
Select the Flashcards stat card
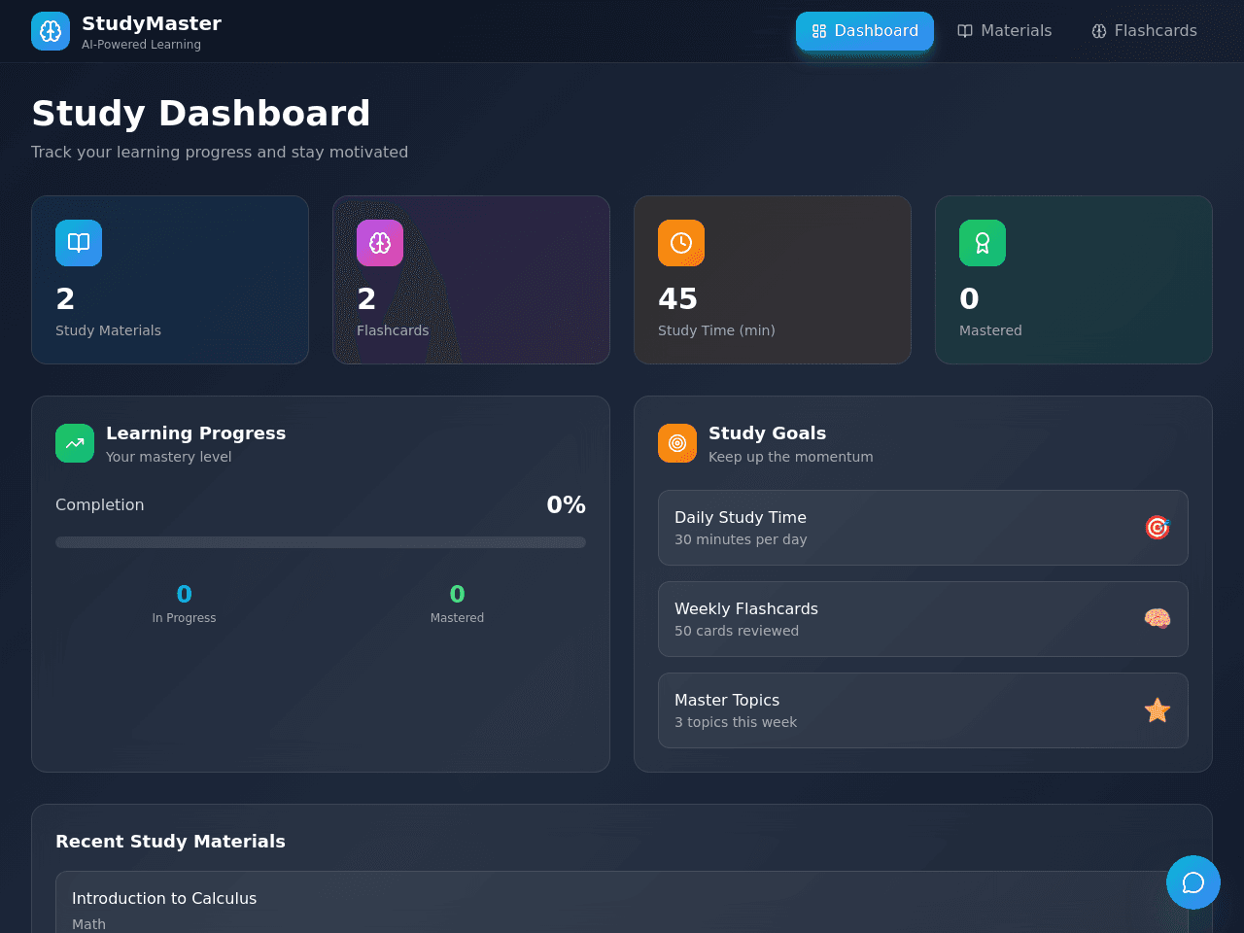click(x=471, y=280)
